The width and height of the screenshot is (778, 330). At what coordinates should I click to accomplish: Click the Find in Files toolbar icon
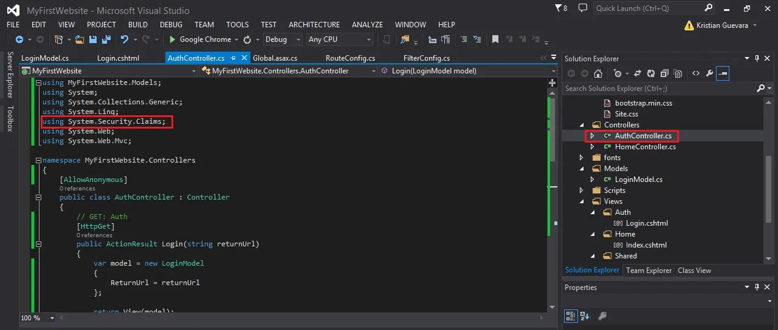tap(405, 39)
